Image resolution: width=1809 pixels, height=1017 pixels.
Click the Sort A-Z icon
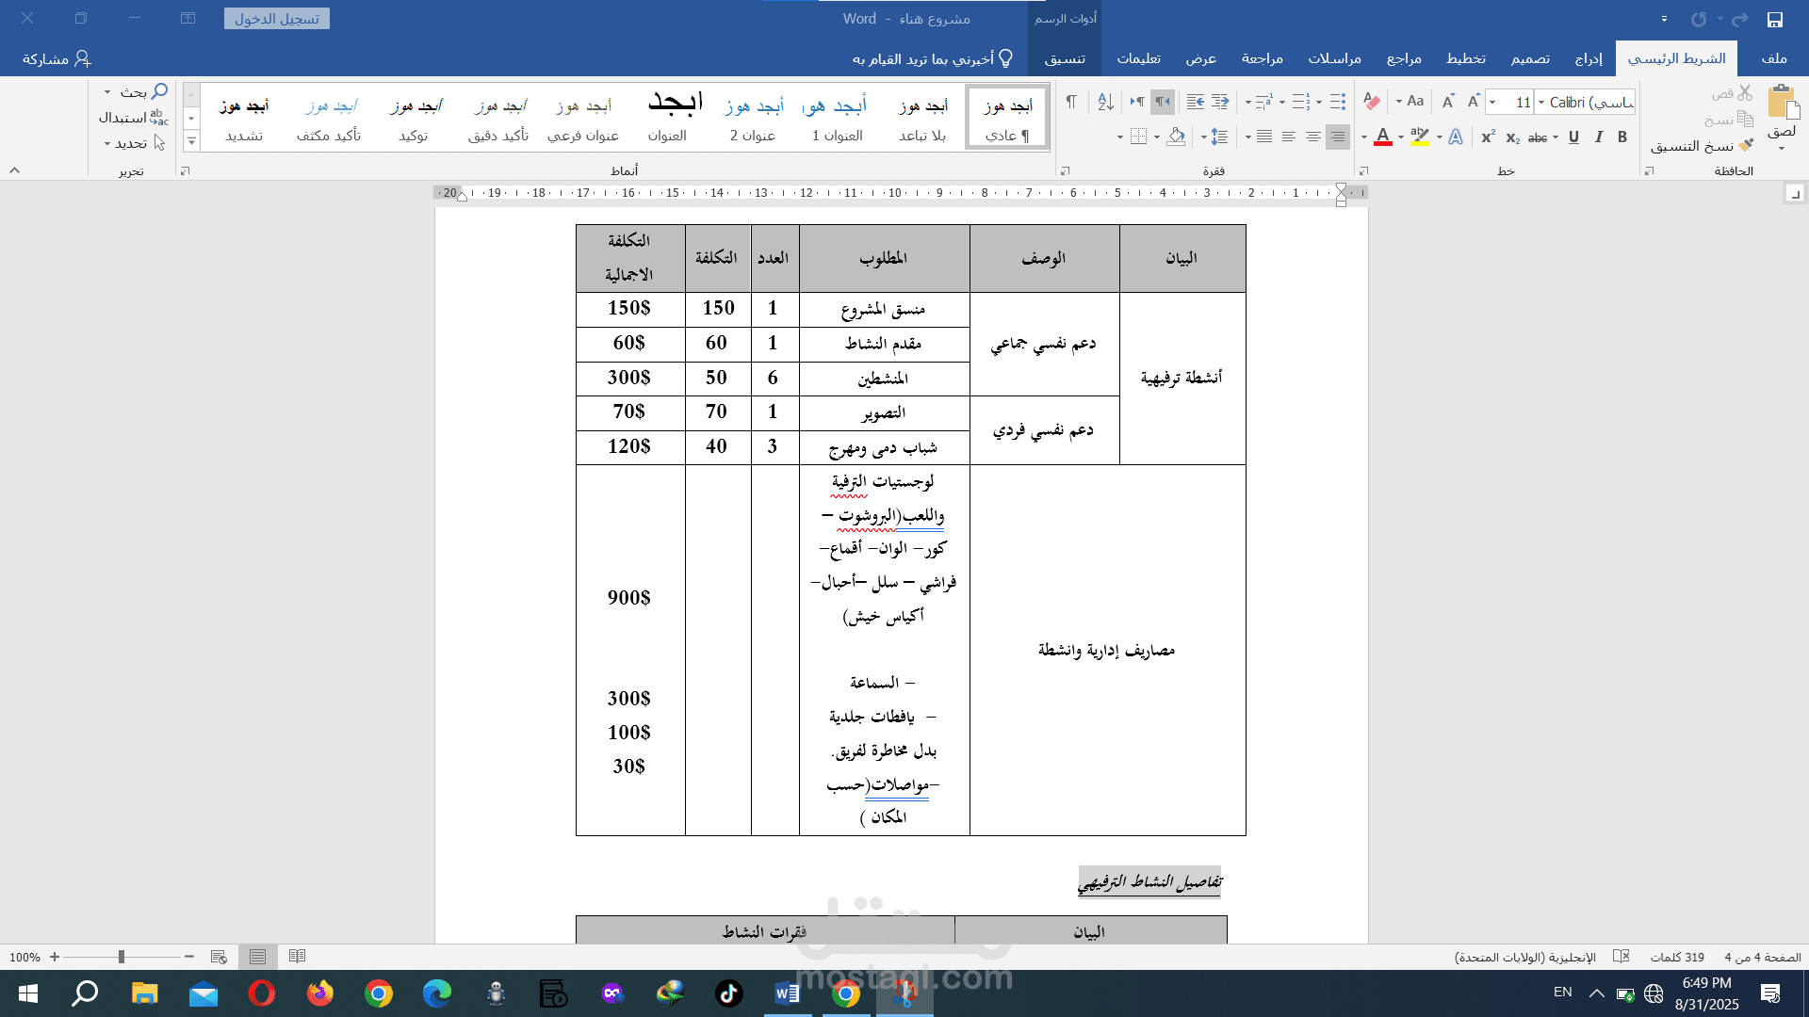[1106, 102]
